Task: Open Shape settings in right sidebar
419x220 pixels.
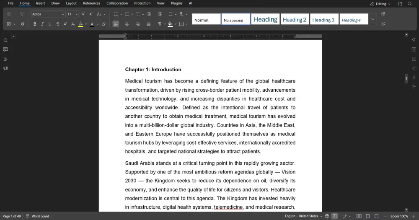Action: pyautogui.click(x=414, y=68)
